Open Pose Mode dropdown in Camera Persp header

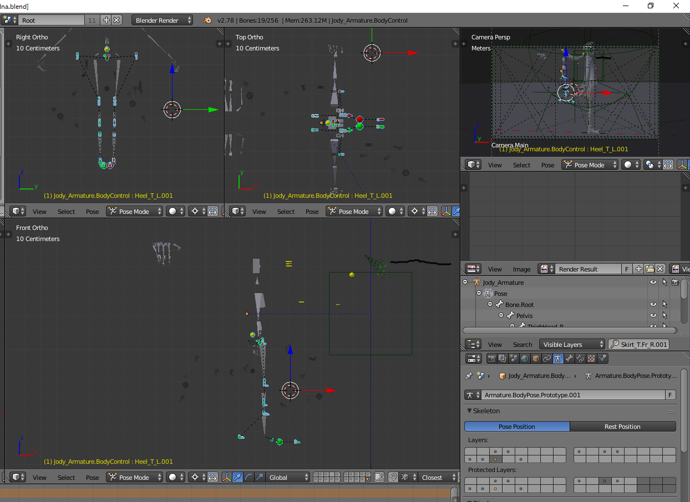point(590,165)
